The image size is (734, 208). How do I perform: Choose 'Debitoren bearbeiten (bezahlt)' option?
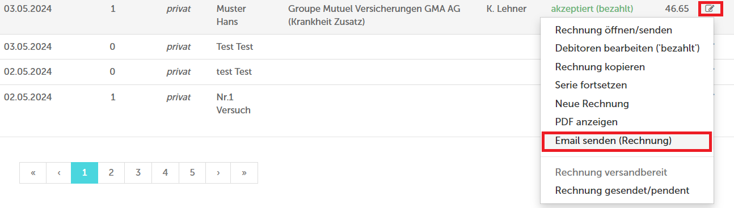[627, 49]
